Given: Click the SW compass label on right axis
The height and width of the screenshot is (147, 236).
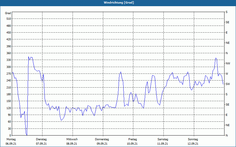Looking at the screenshot, I should [x=228, y=84].
